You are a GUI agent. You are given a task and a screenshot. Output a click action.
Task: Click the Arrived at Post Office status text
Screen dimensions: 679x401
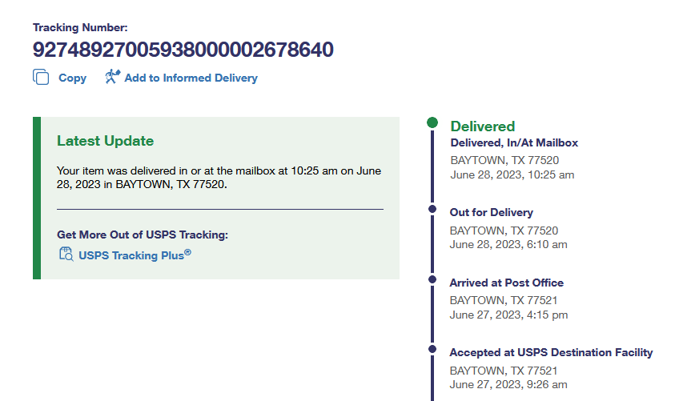(506, 283)
